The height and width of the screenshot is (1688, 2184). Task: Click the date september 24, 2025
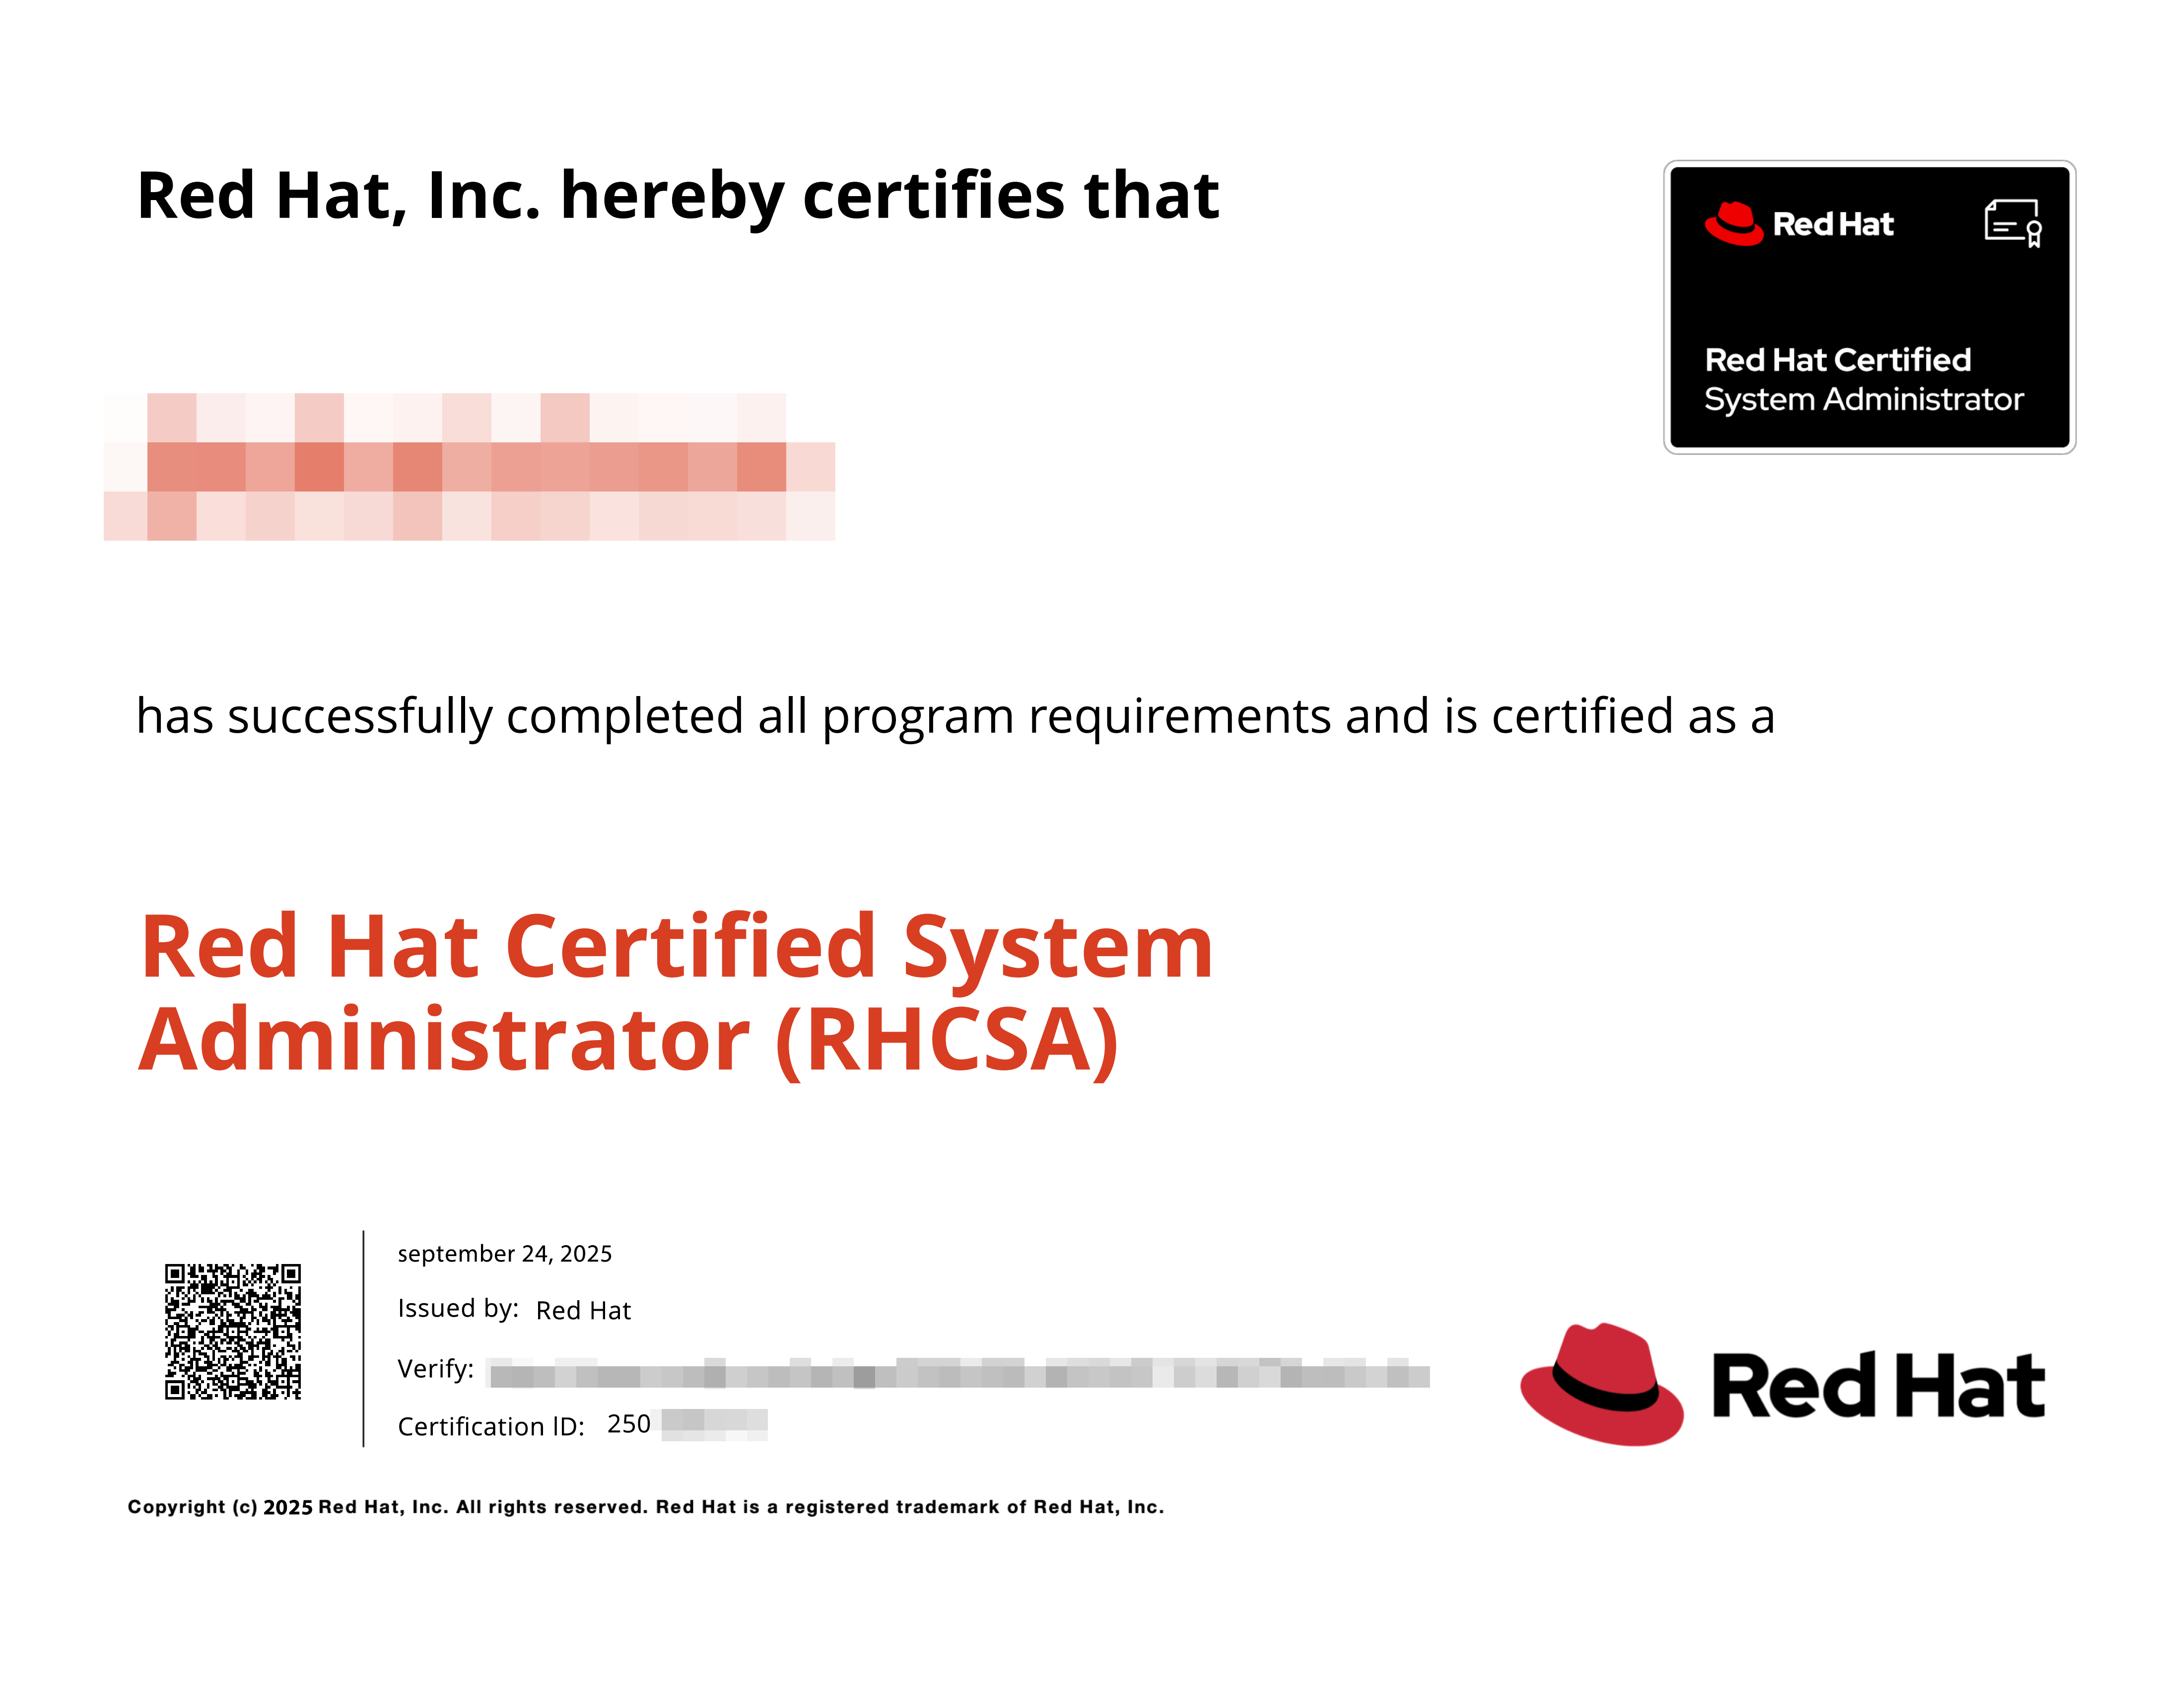(x=505, y=1252)
